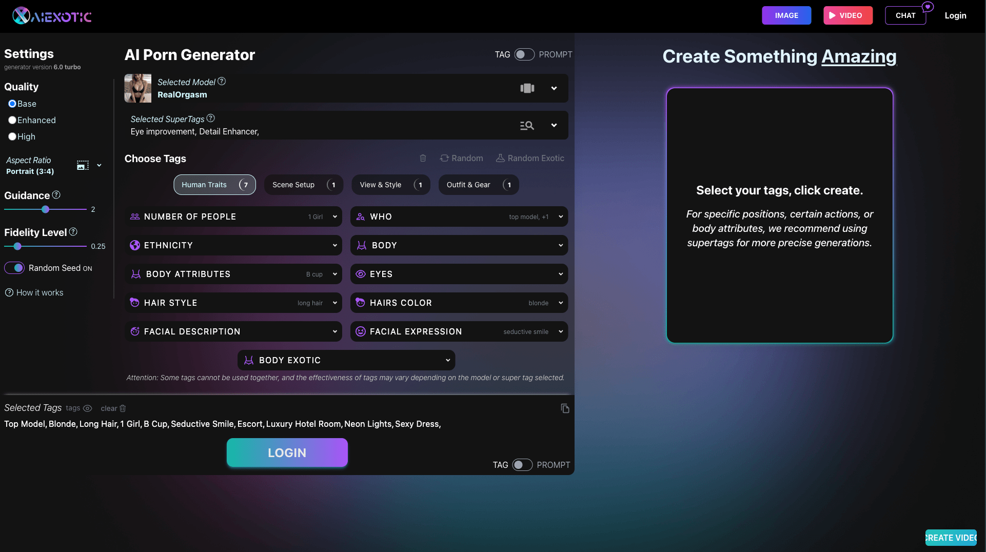Select High quality radio button

coord(12,136)
